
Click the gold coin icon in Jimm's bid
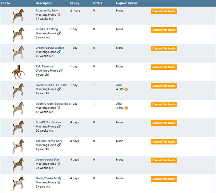pos(126,89)
